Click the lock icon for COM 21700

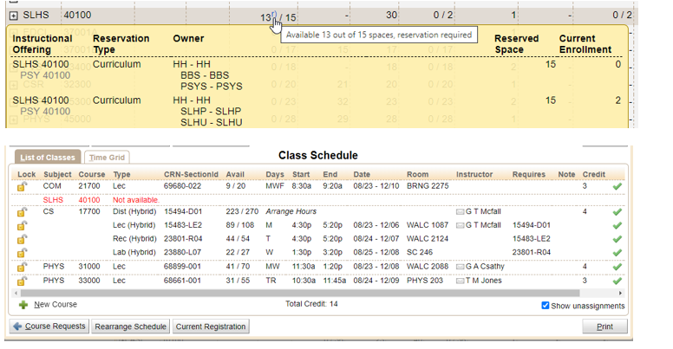[x=23, y=186]
